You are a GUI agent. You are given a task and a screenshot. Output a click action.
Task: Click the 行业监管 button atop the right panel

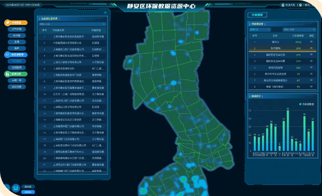(x=257, y=15)
